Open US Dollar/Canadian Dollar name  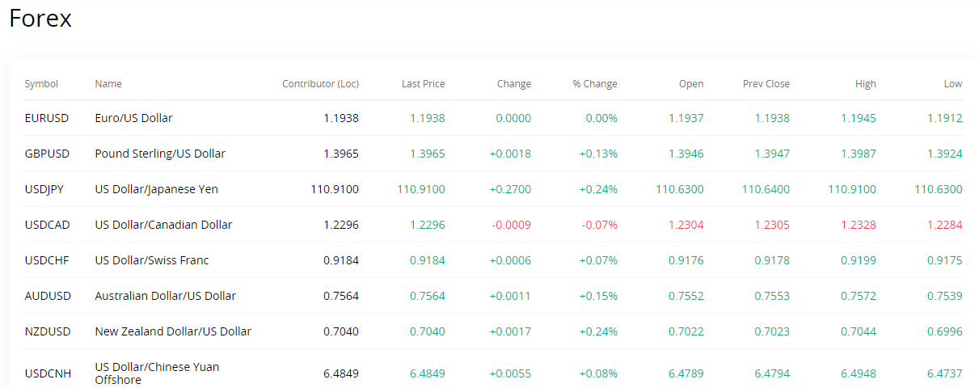click(x=163, y=225)
